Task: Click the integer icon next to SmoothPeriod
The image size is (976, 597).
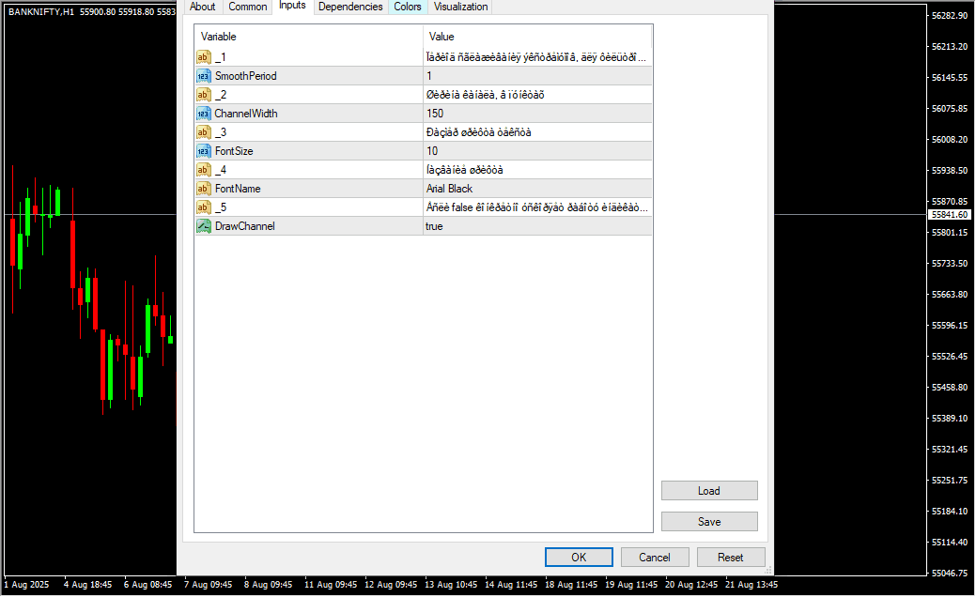Action: (203, 76)
